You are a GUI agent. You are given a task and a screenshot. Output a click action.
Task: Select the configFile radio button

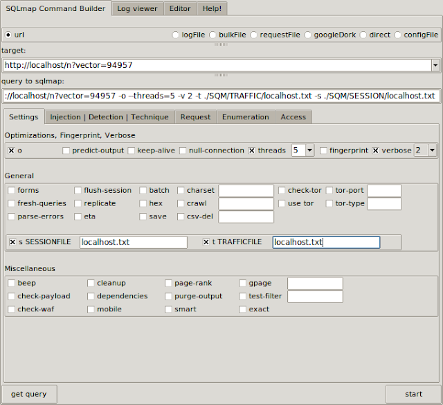[397, 35]
